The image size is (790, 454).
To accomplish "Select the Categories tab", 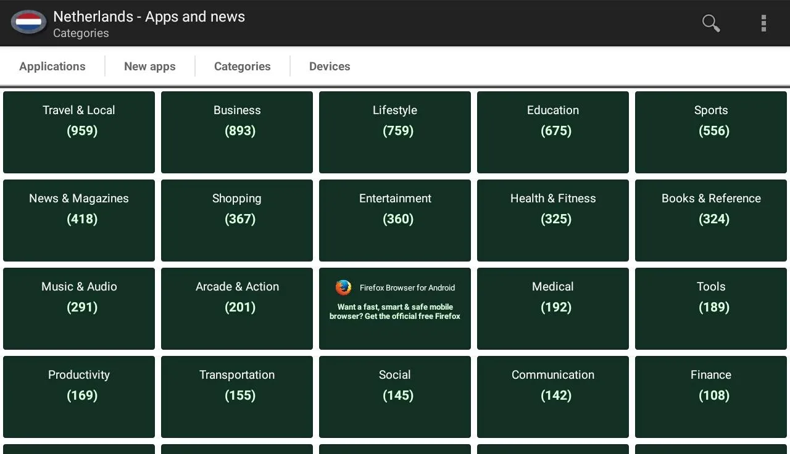I will pyautogui.click(x=243, y=66).
